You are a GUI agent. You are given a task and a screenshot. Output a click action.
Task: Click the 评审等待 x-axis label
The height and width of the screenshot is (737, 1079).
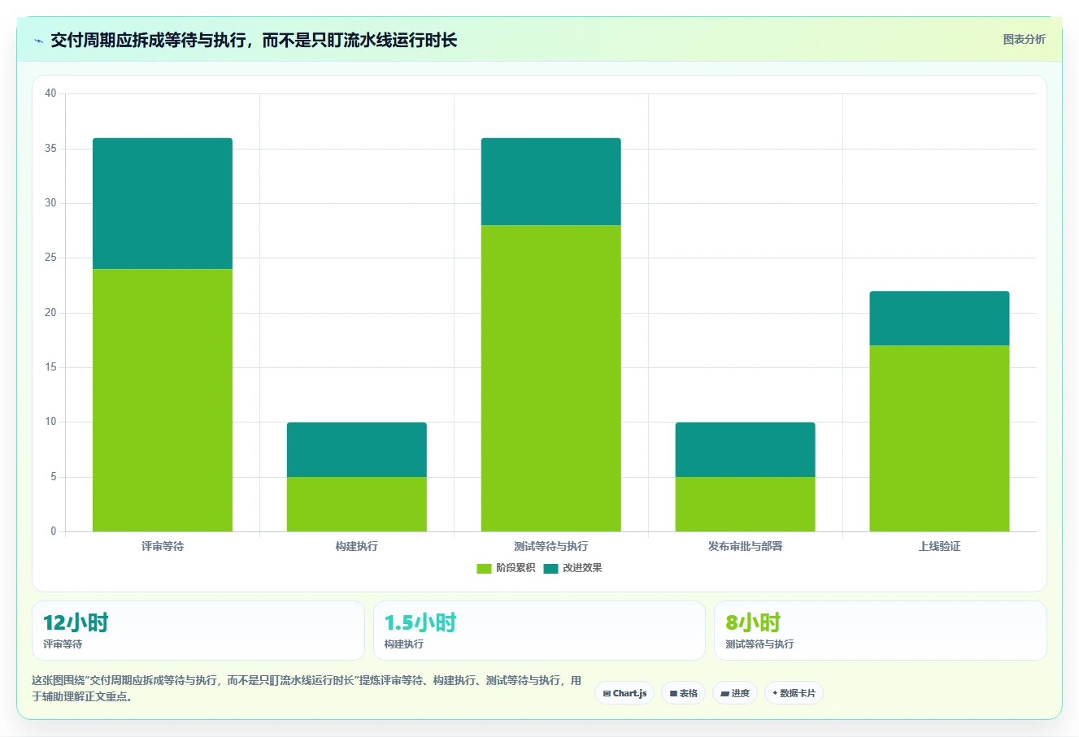click(163, 546)
